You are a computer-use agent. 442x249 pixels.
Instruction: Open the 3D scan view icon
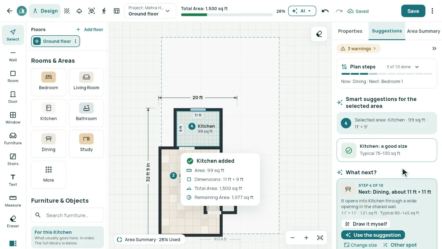(92, 11)
